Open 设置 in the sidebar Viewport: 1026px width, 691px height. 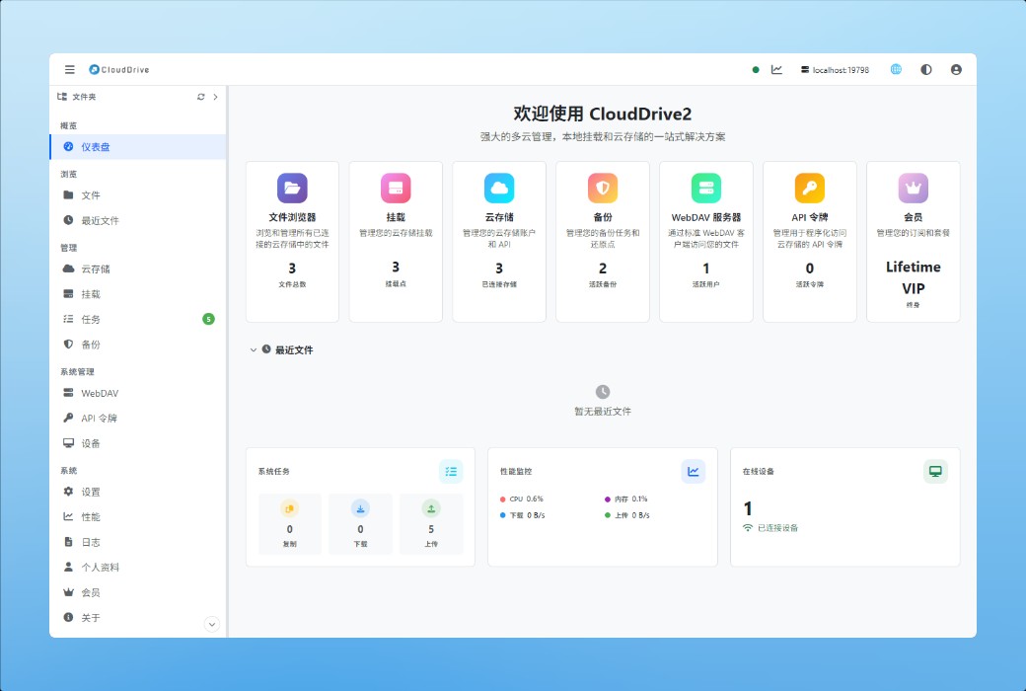pos(138,492)
